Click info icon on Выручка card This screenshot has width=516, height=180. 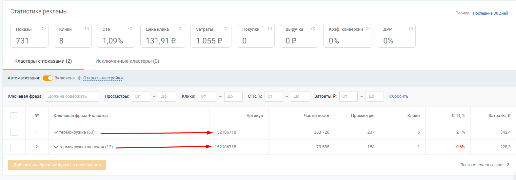click(313, 29)
